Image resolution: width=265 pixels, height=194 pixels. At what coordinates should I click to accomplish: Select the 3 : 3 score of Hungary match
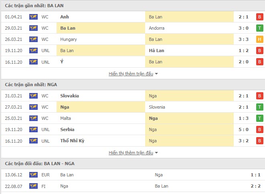[x=243, y=39]
